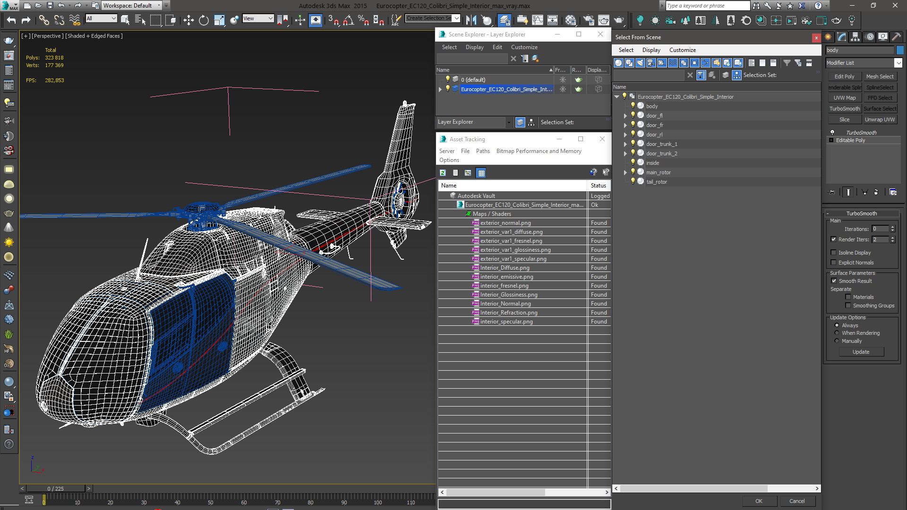Hide the door_trunk_1 object lightbulb

click(633, 144)
